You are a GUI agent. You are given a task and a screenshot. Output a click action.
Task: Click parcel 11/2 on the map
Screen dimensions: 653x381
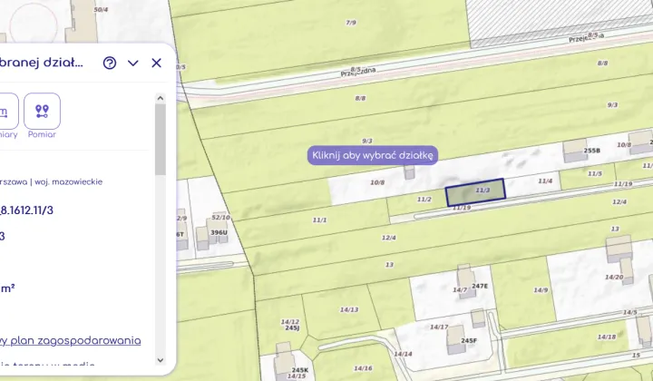[x=424, y=200]
